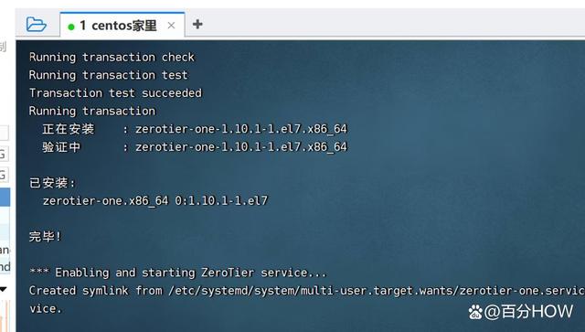Close the centos家里 tab
Screen dimensions: 585x332
coord(171,26)
